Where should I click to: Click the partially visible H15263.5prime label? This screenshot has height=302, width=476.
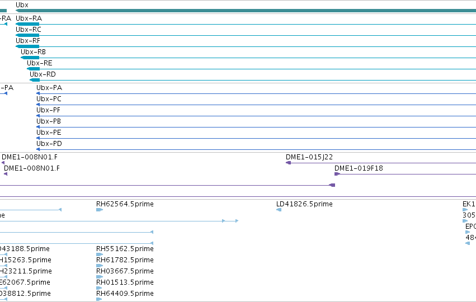(x=26, y=260)
